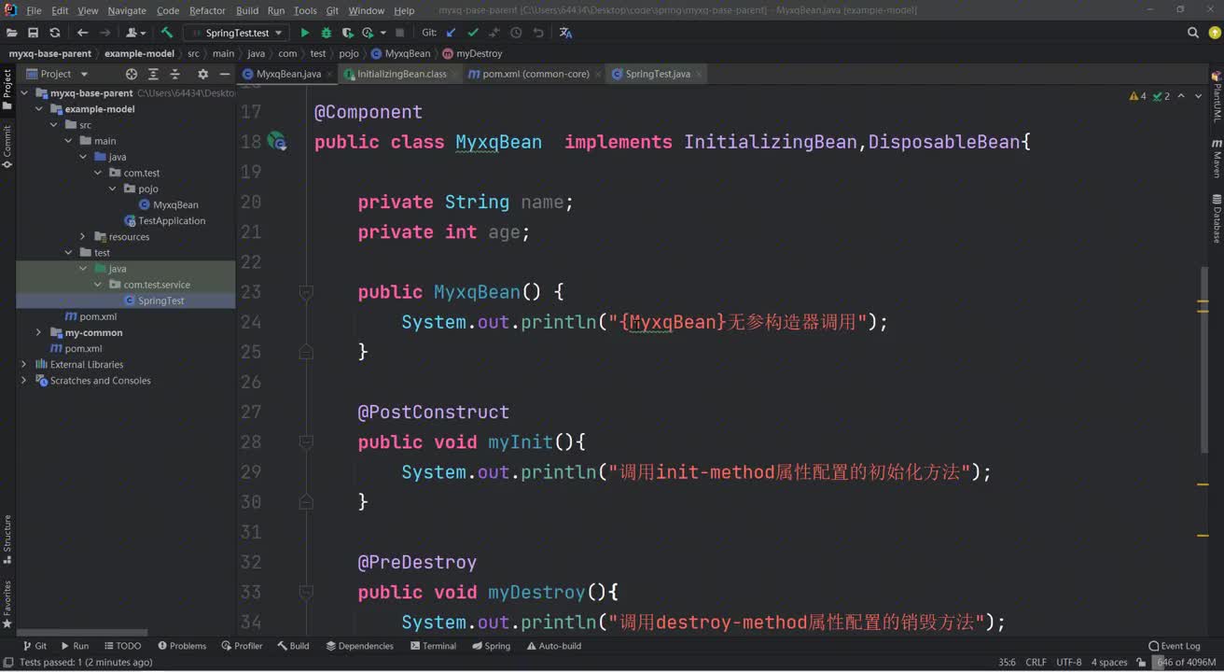Expand the my-common module

[39, 332]
